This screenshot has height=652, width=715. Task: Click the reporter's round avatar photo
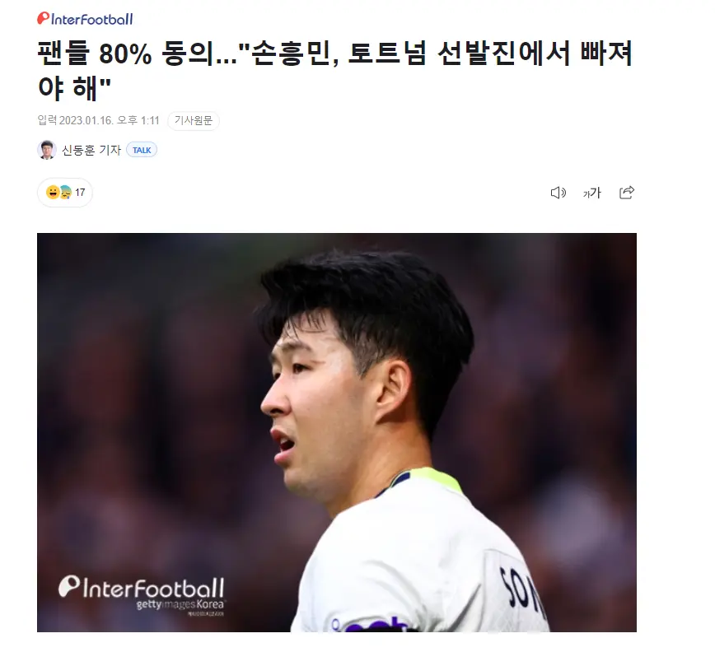click(x=46, y=150)
